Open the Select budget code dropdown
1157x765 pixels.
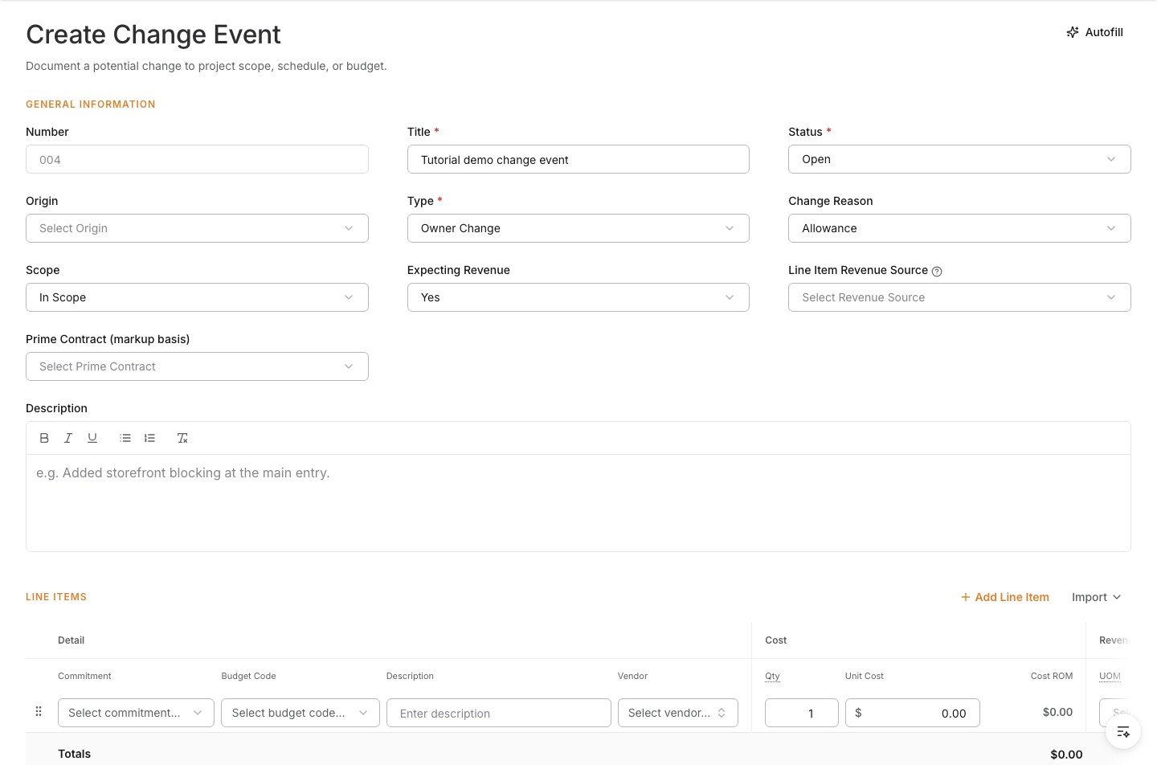point(300,713)
